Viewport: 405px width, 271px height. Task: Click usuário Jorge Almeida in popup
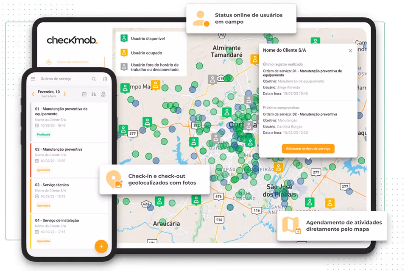pyautogui.click(x=288, y=87)
